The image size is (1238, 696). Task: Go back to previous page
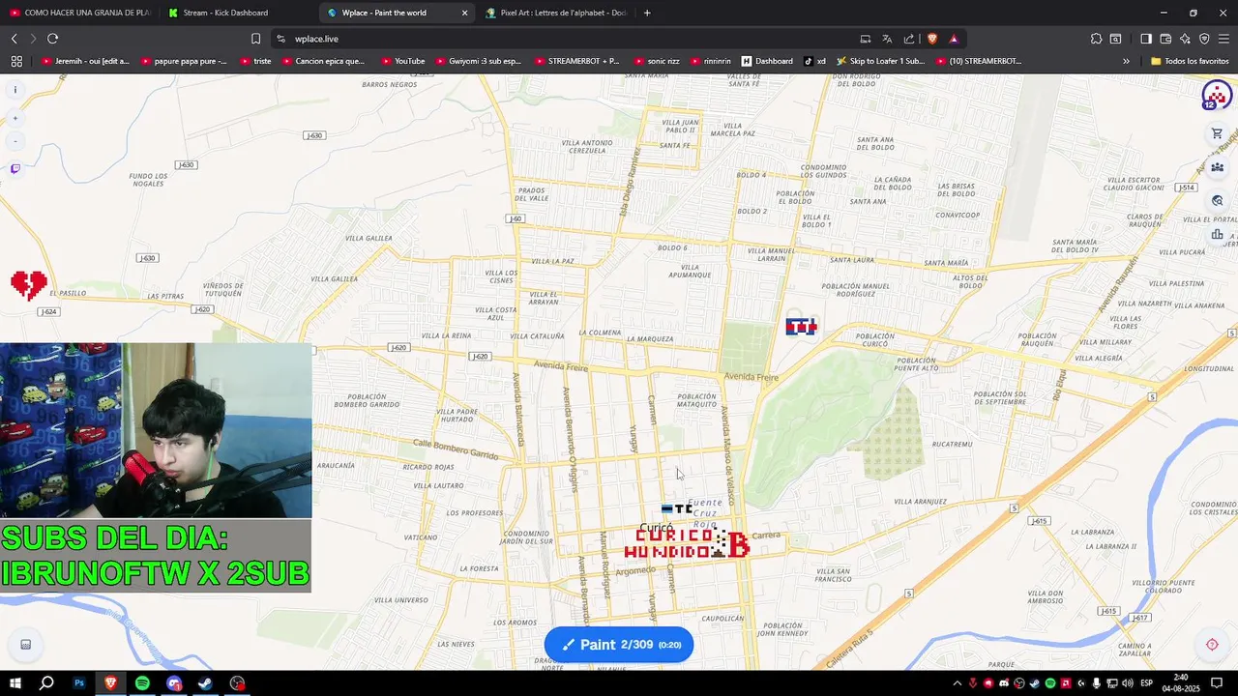(14, 39)
